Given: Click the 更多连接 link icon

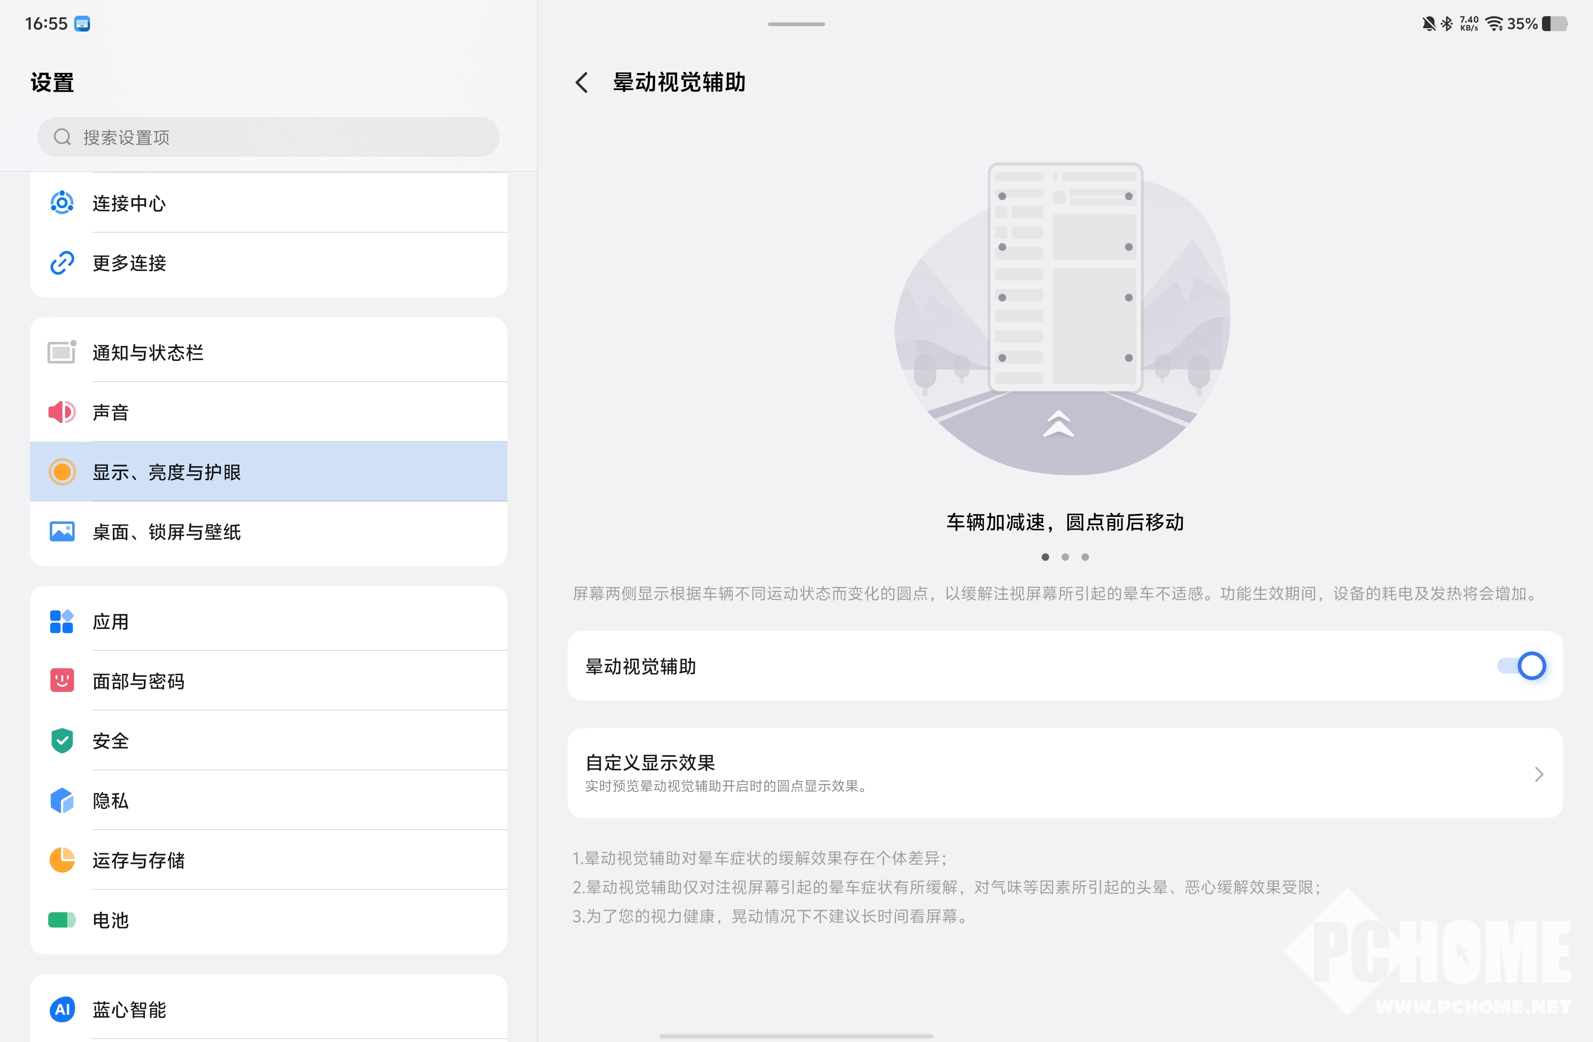Looking at the screenshot, I should [x=62, y=262].
